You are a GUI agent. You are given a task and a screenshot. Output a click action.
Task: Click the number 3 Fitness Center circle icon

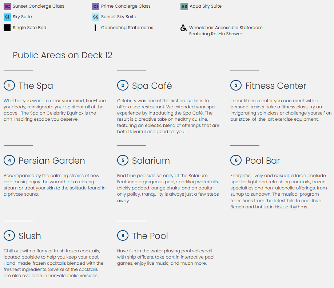pos(236,85)
